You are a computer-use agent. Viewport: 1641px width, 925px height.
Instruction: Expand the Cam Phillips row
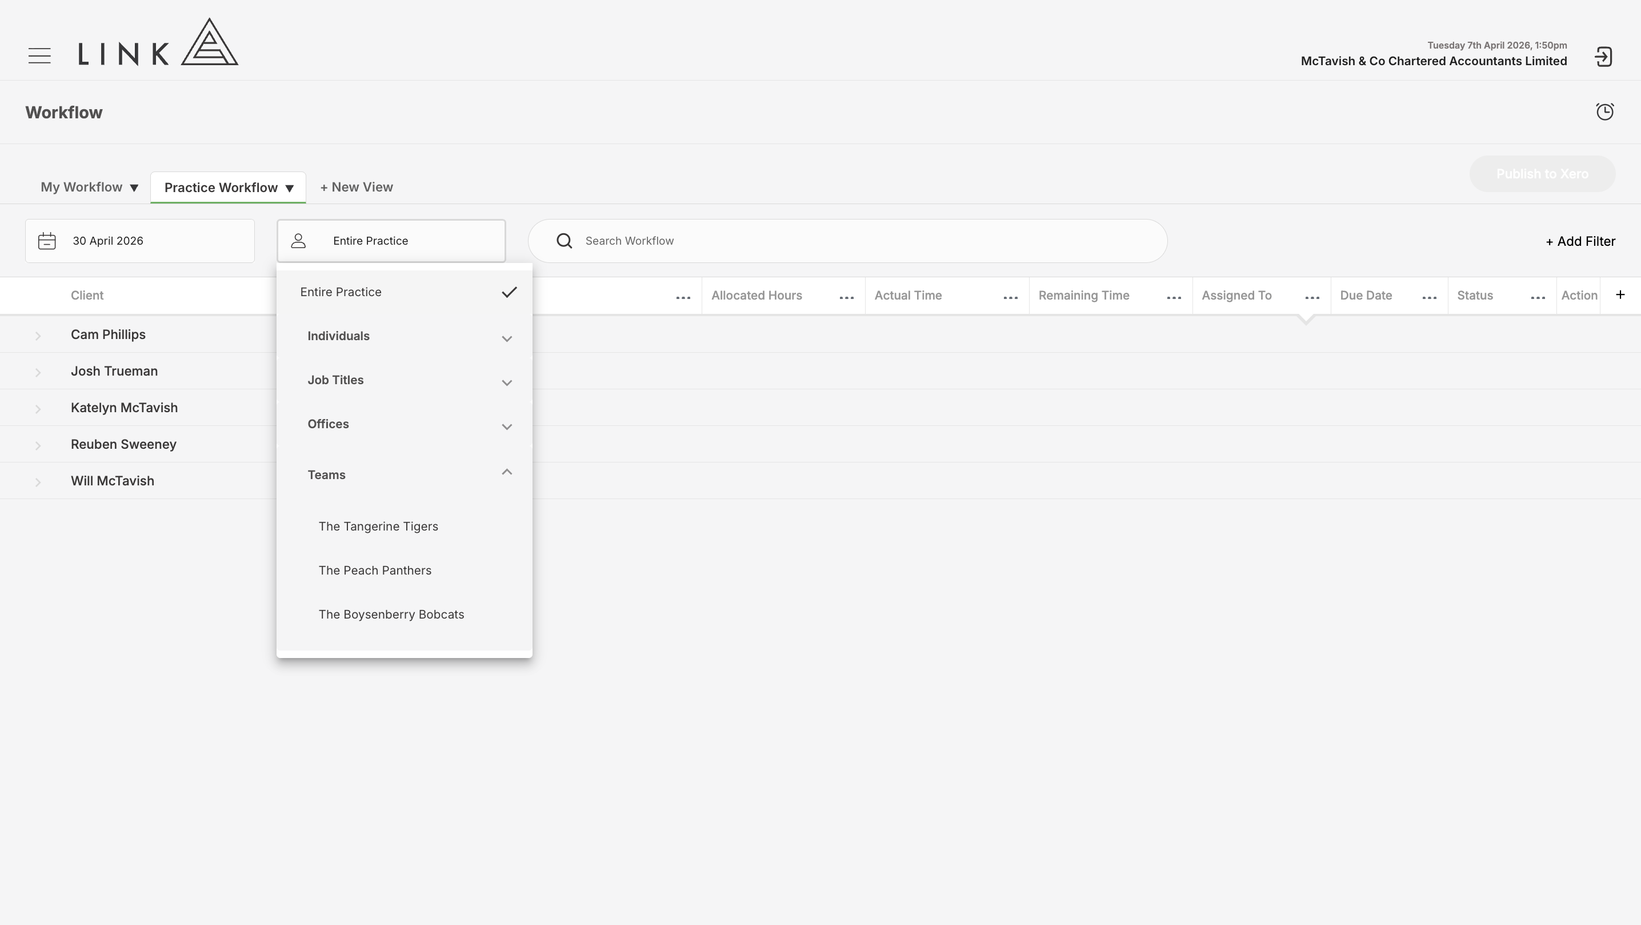[38, 336]
